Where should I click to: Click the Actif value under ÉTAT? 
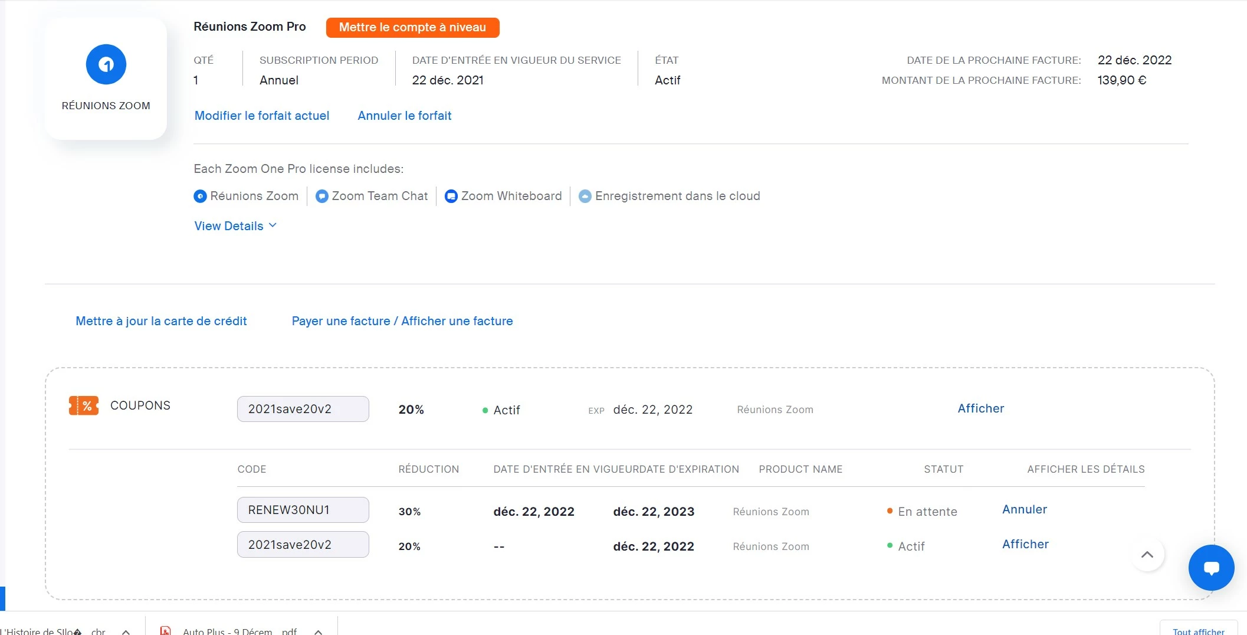(x=668, y=80)
